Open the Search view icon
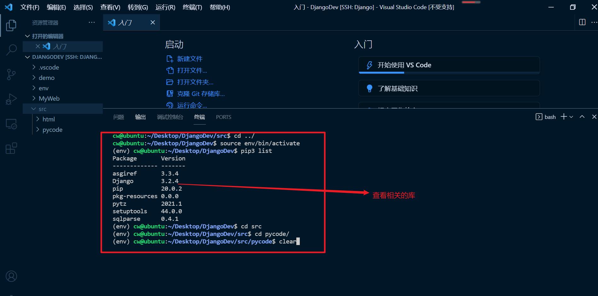598x296 pixels. [x=11, y=50]
